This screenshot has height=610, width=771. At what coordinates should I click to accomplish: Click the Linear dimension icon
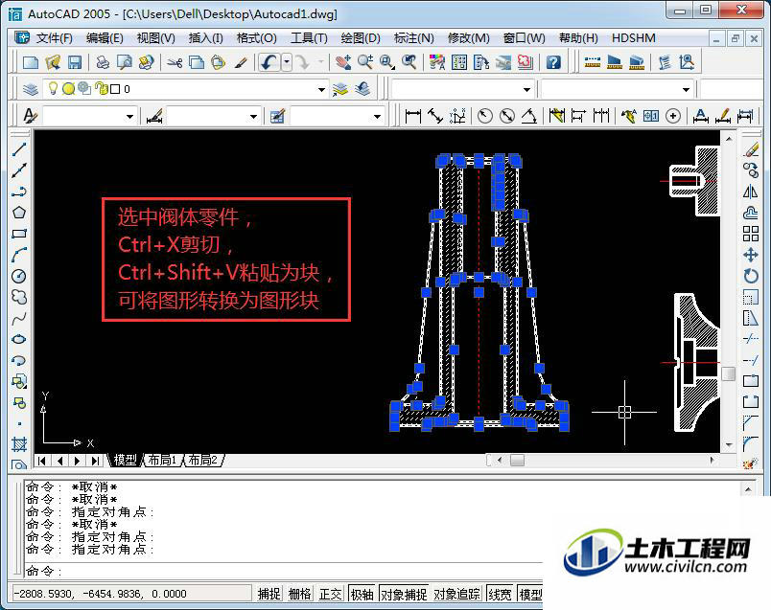(x=413, y=117)
